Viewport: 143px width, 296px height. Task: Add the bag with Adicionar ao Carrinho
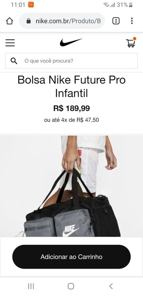click(71, 257)
